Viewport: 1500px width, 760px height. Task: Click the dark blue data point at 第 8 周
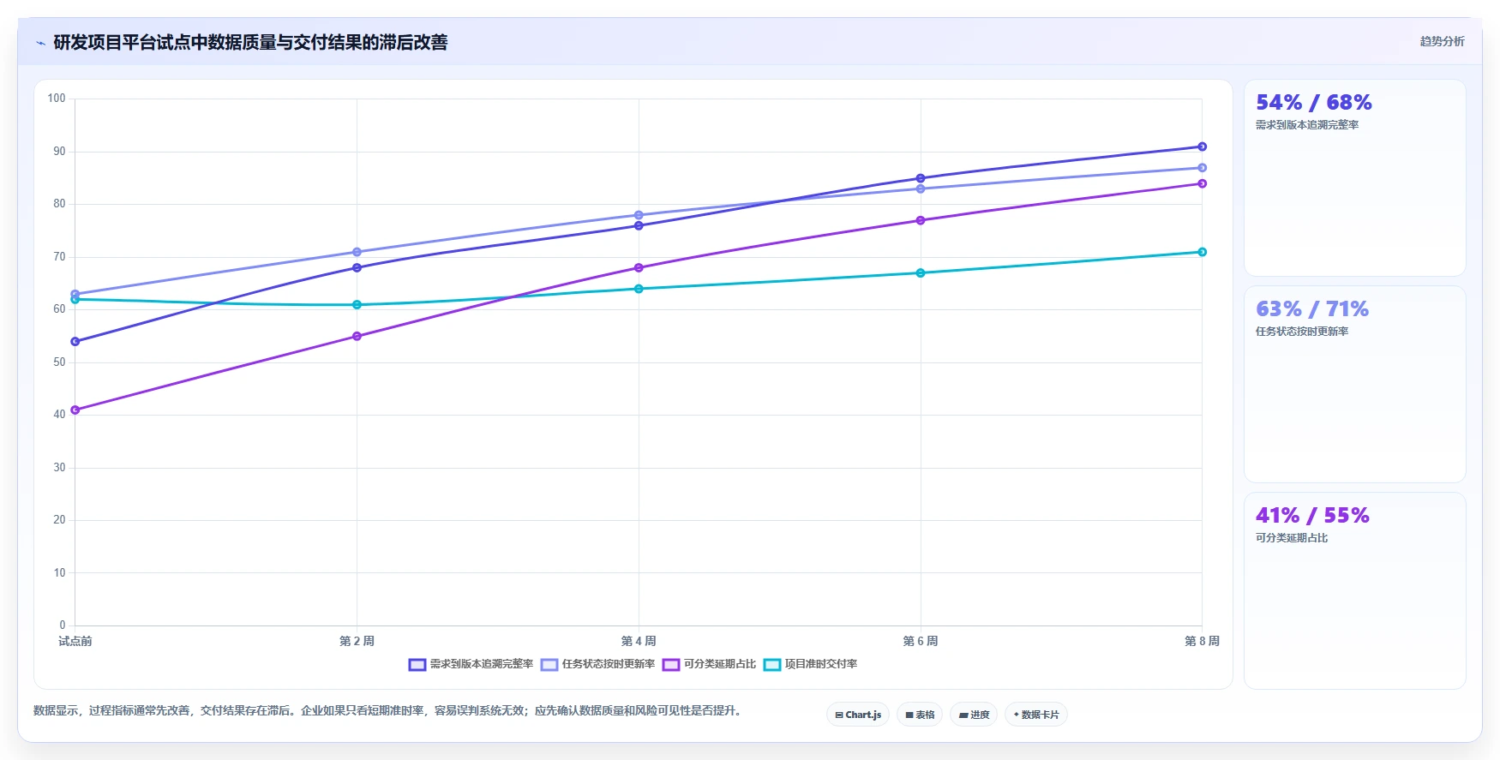pyautogui.click(x=1202, y=147)
